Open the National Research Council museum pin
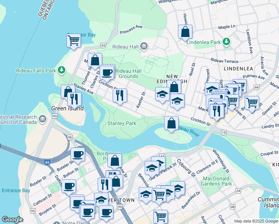The height and width of the screenshot is (224, 279). point(43,119)
